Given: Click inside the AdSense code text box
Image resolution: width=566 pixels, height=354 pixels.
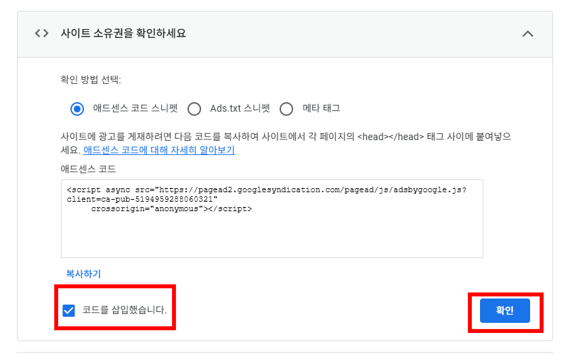Looking at the screenshot, I should [271, 219].
